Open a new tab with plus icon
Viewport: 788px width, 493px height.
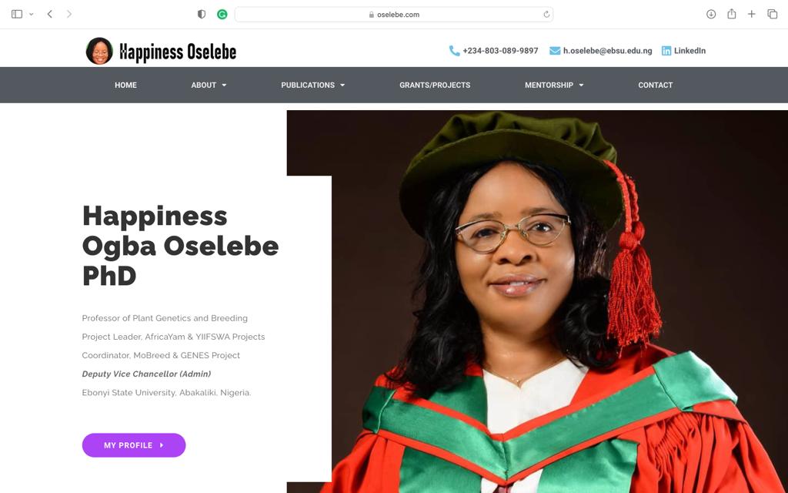(x=752, y=14)
